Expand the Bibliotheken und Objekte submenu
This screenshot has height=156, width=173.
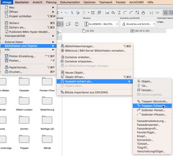pyautogui.click(x=29, y=46)
